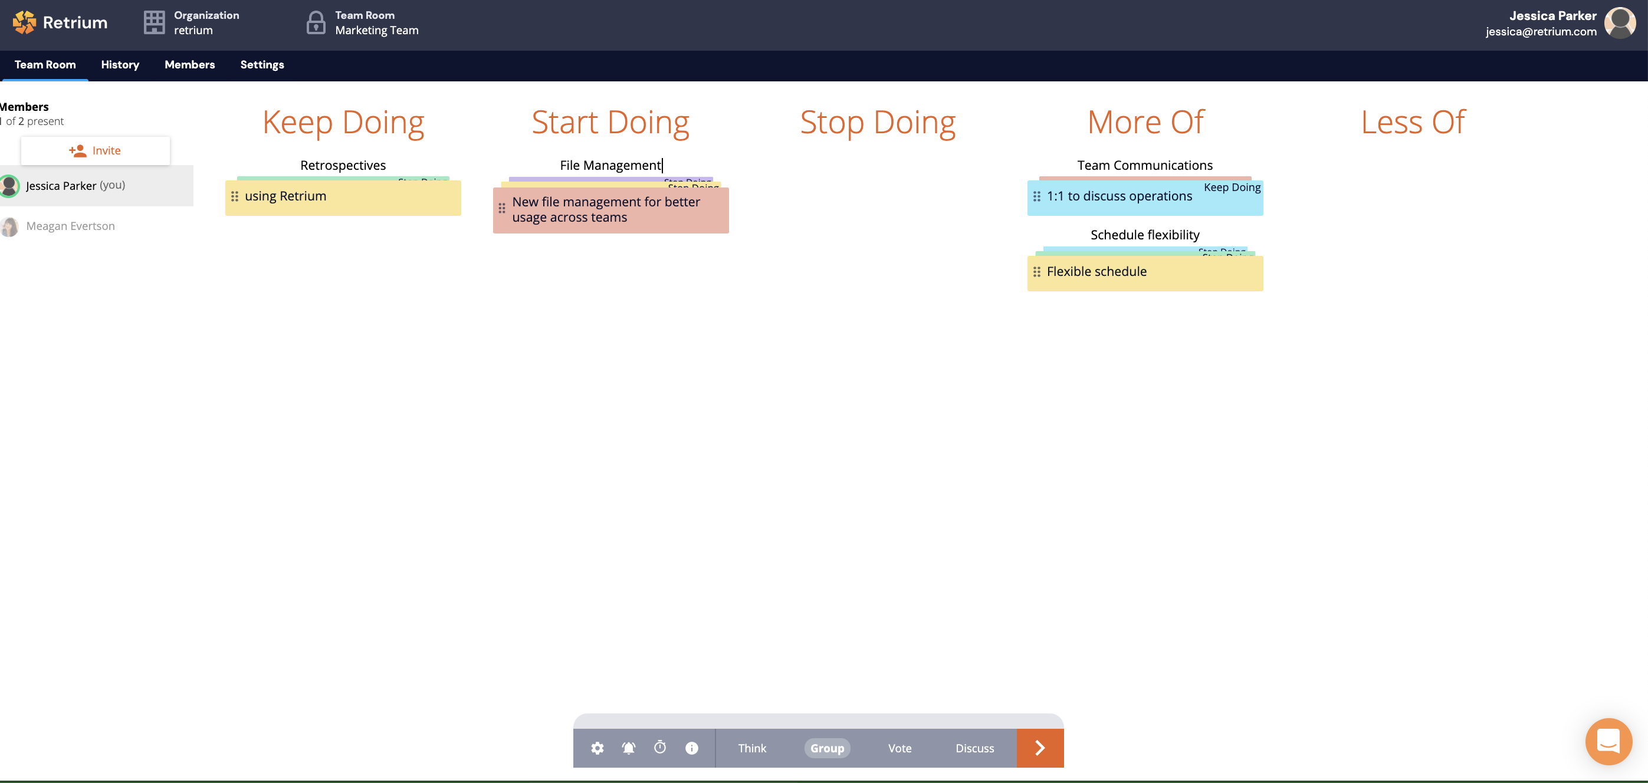Edit the File Management group title field

[610, 165]
